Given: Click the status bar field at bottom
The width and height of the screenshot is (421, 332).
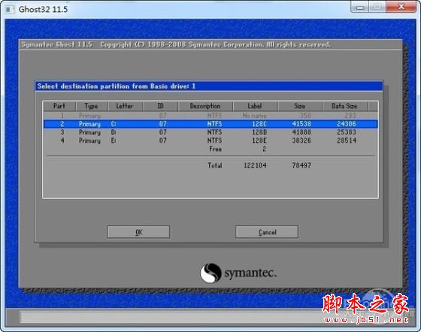Looking at the screenshot, I should pos(172,317).
